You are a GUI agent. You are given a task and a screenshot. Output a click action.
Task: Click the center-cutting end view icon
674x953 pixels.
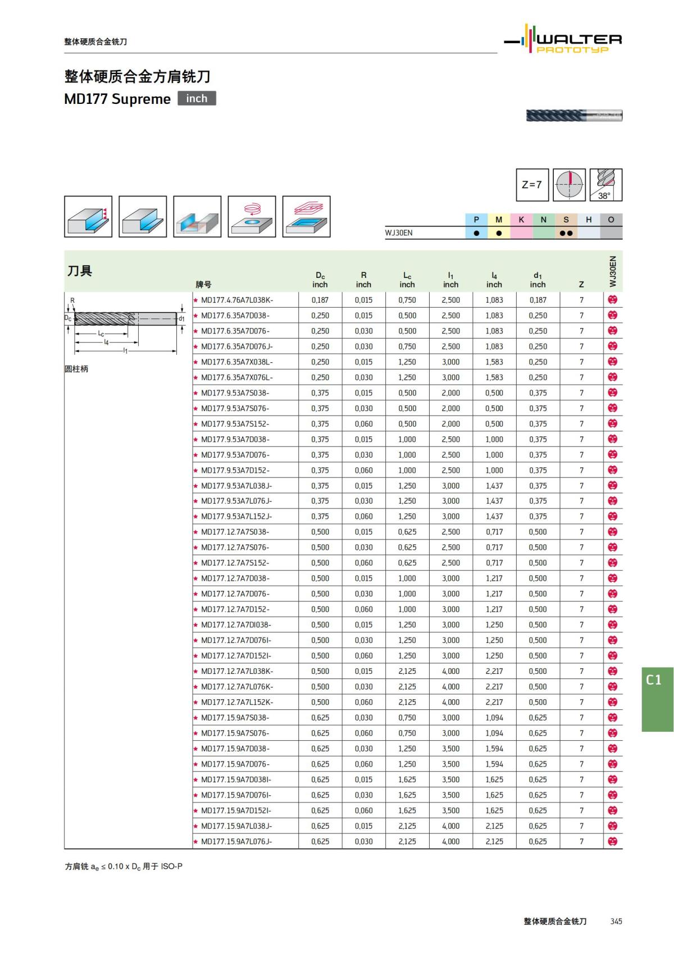(x=569, y=185)
